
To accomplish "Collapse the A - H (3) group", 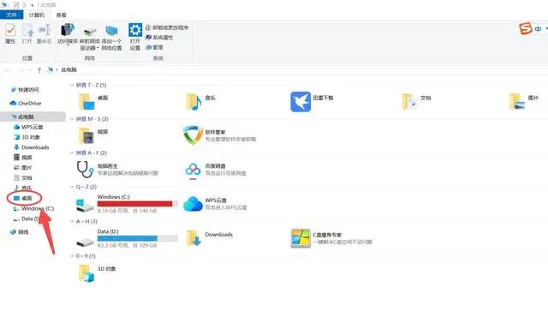I will (72, 221).
